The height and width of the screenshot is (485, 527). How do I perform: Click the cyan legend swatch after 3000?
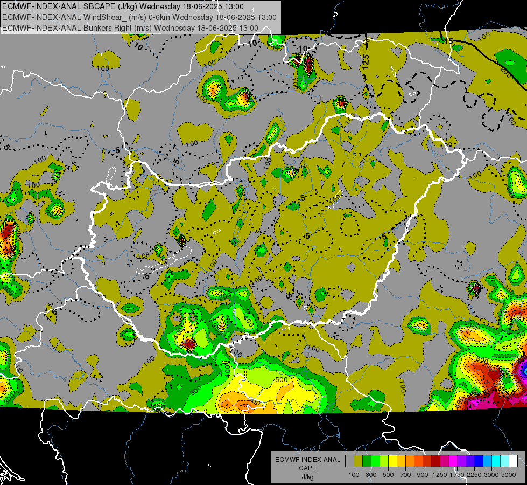(496, 461)
